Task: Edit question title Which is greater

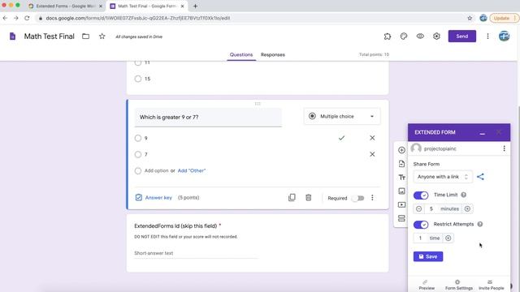Action: click(208, 117)
